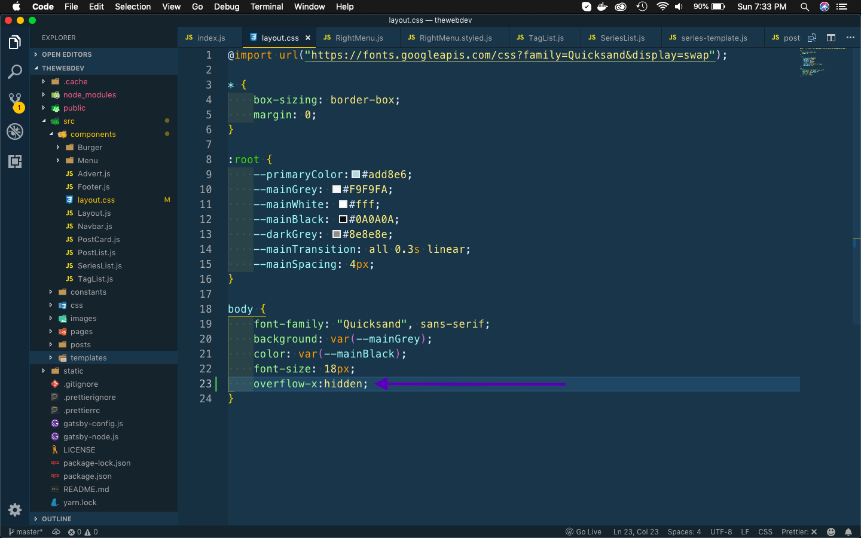The image size is (861, 538).
Task: Click the #0A0A0A mainBlack color swatch
Action: [x=343, y=219]
